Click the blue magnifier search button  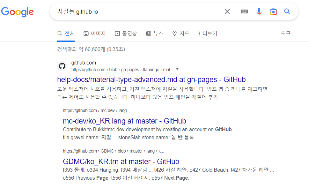point(287,12)
